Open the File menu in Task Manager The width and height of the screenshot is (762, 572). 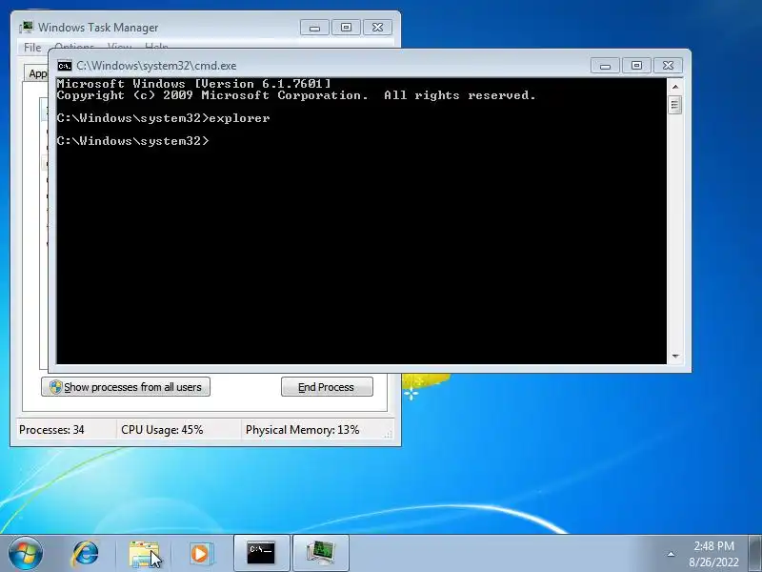[32, 47]
